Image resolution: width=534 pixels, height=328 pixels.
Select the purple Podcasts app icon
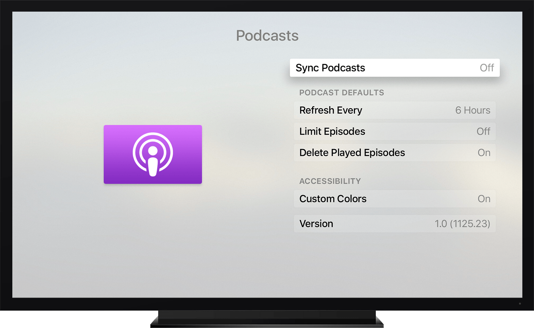(x=153, y=154)
